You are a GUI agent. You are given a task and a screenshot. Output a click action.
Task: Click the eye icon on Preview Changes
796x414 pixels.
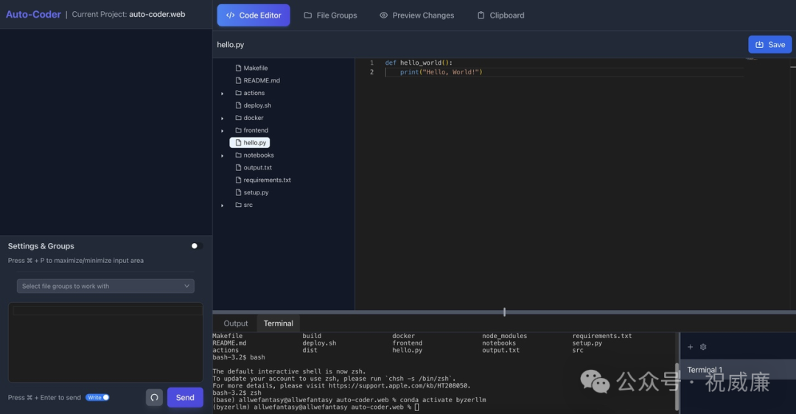(x=384, y=15)
